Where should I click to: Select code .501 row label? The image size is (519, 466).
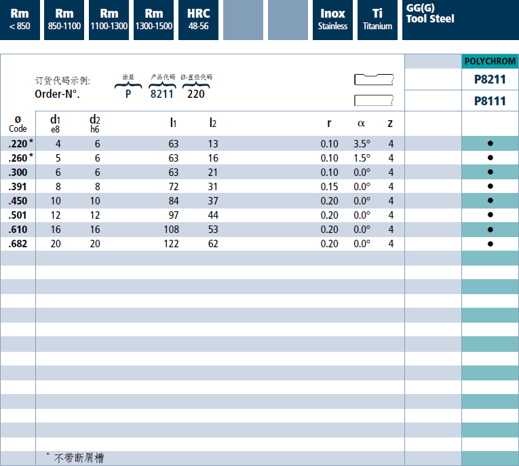(18, 215)
